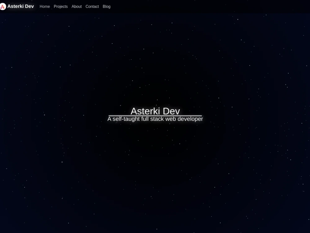Go to the Home page
The height and width of the screenshot is (233, 310).
[45, 7]
